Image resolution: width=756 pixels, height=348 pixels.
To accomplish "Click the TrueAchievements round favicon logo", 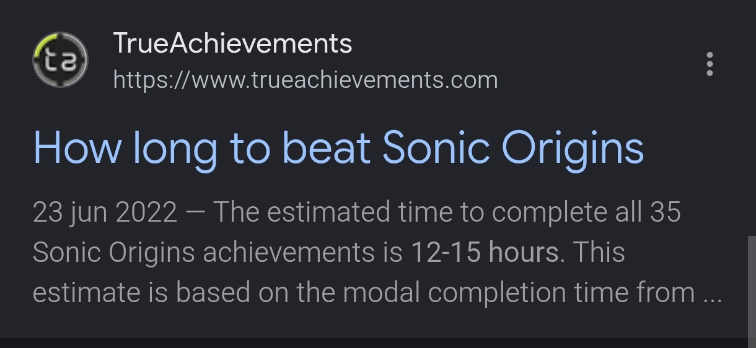I will pos(60,61).
